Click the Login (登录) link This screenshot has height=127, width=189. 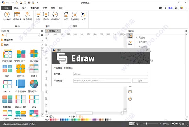tap(170, 8)
